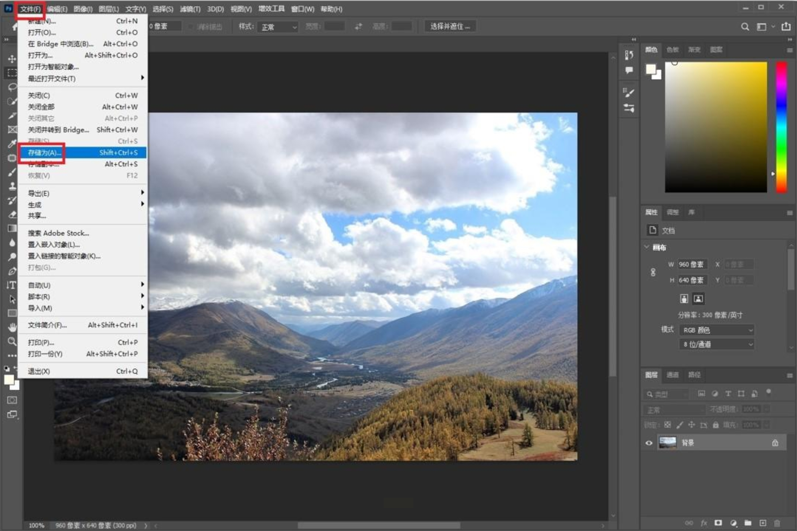Click the search icon in options bar
Screen dimensions: 797x531
pos(745,27)
